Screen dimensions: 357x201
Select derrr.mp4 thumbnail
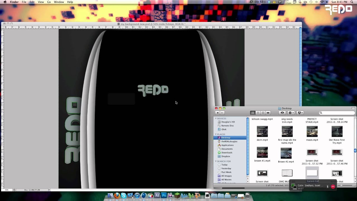(x=262, y=131)
